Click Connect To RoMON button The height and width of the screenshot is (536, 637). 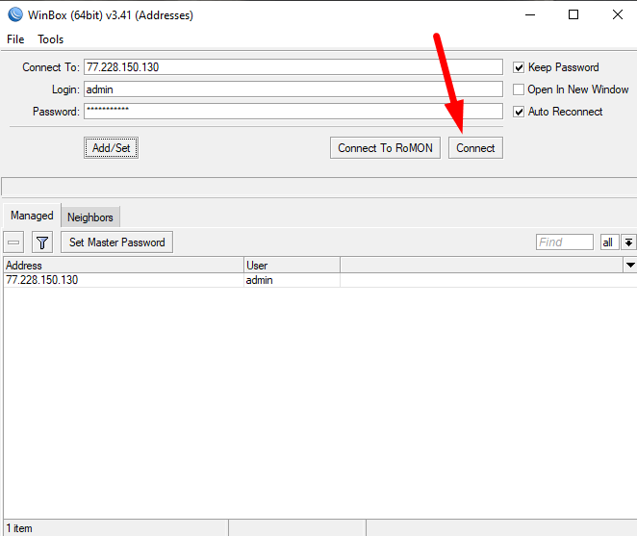385,148
